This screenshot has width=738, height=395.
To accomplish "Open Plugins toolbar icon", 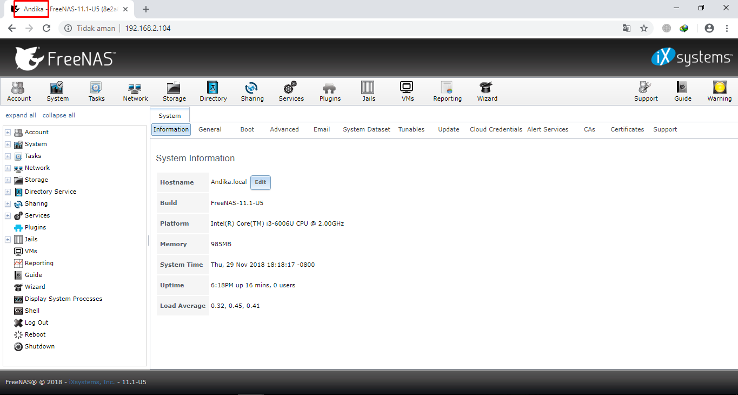I will [330, 91].
